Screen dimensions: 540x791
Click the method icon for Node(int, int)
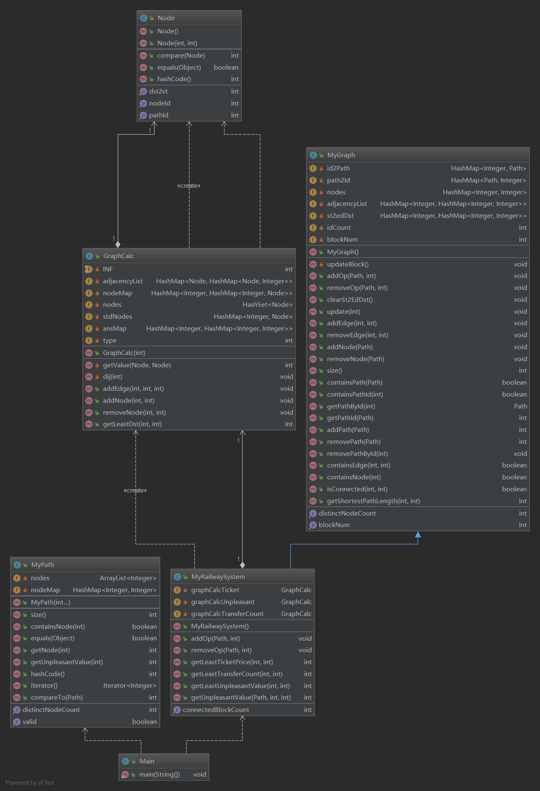(143, 43)
